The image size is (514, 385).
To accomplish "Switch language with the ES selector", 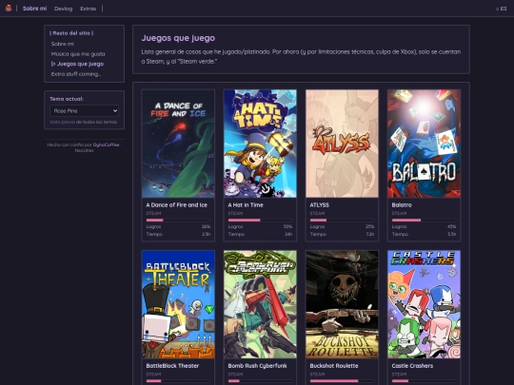I will pyautogui.click(x=502, y=9).
